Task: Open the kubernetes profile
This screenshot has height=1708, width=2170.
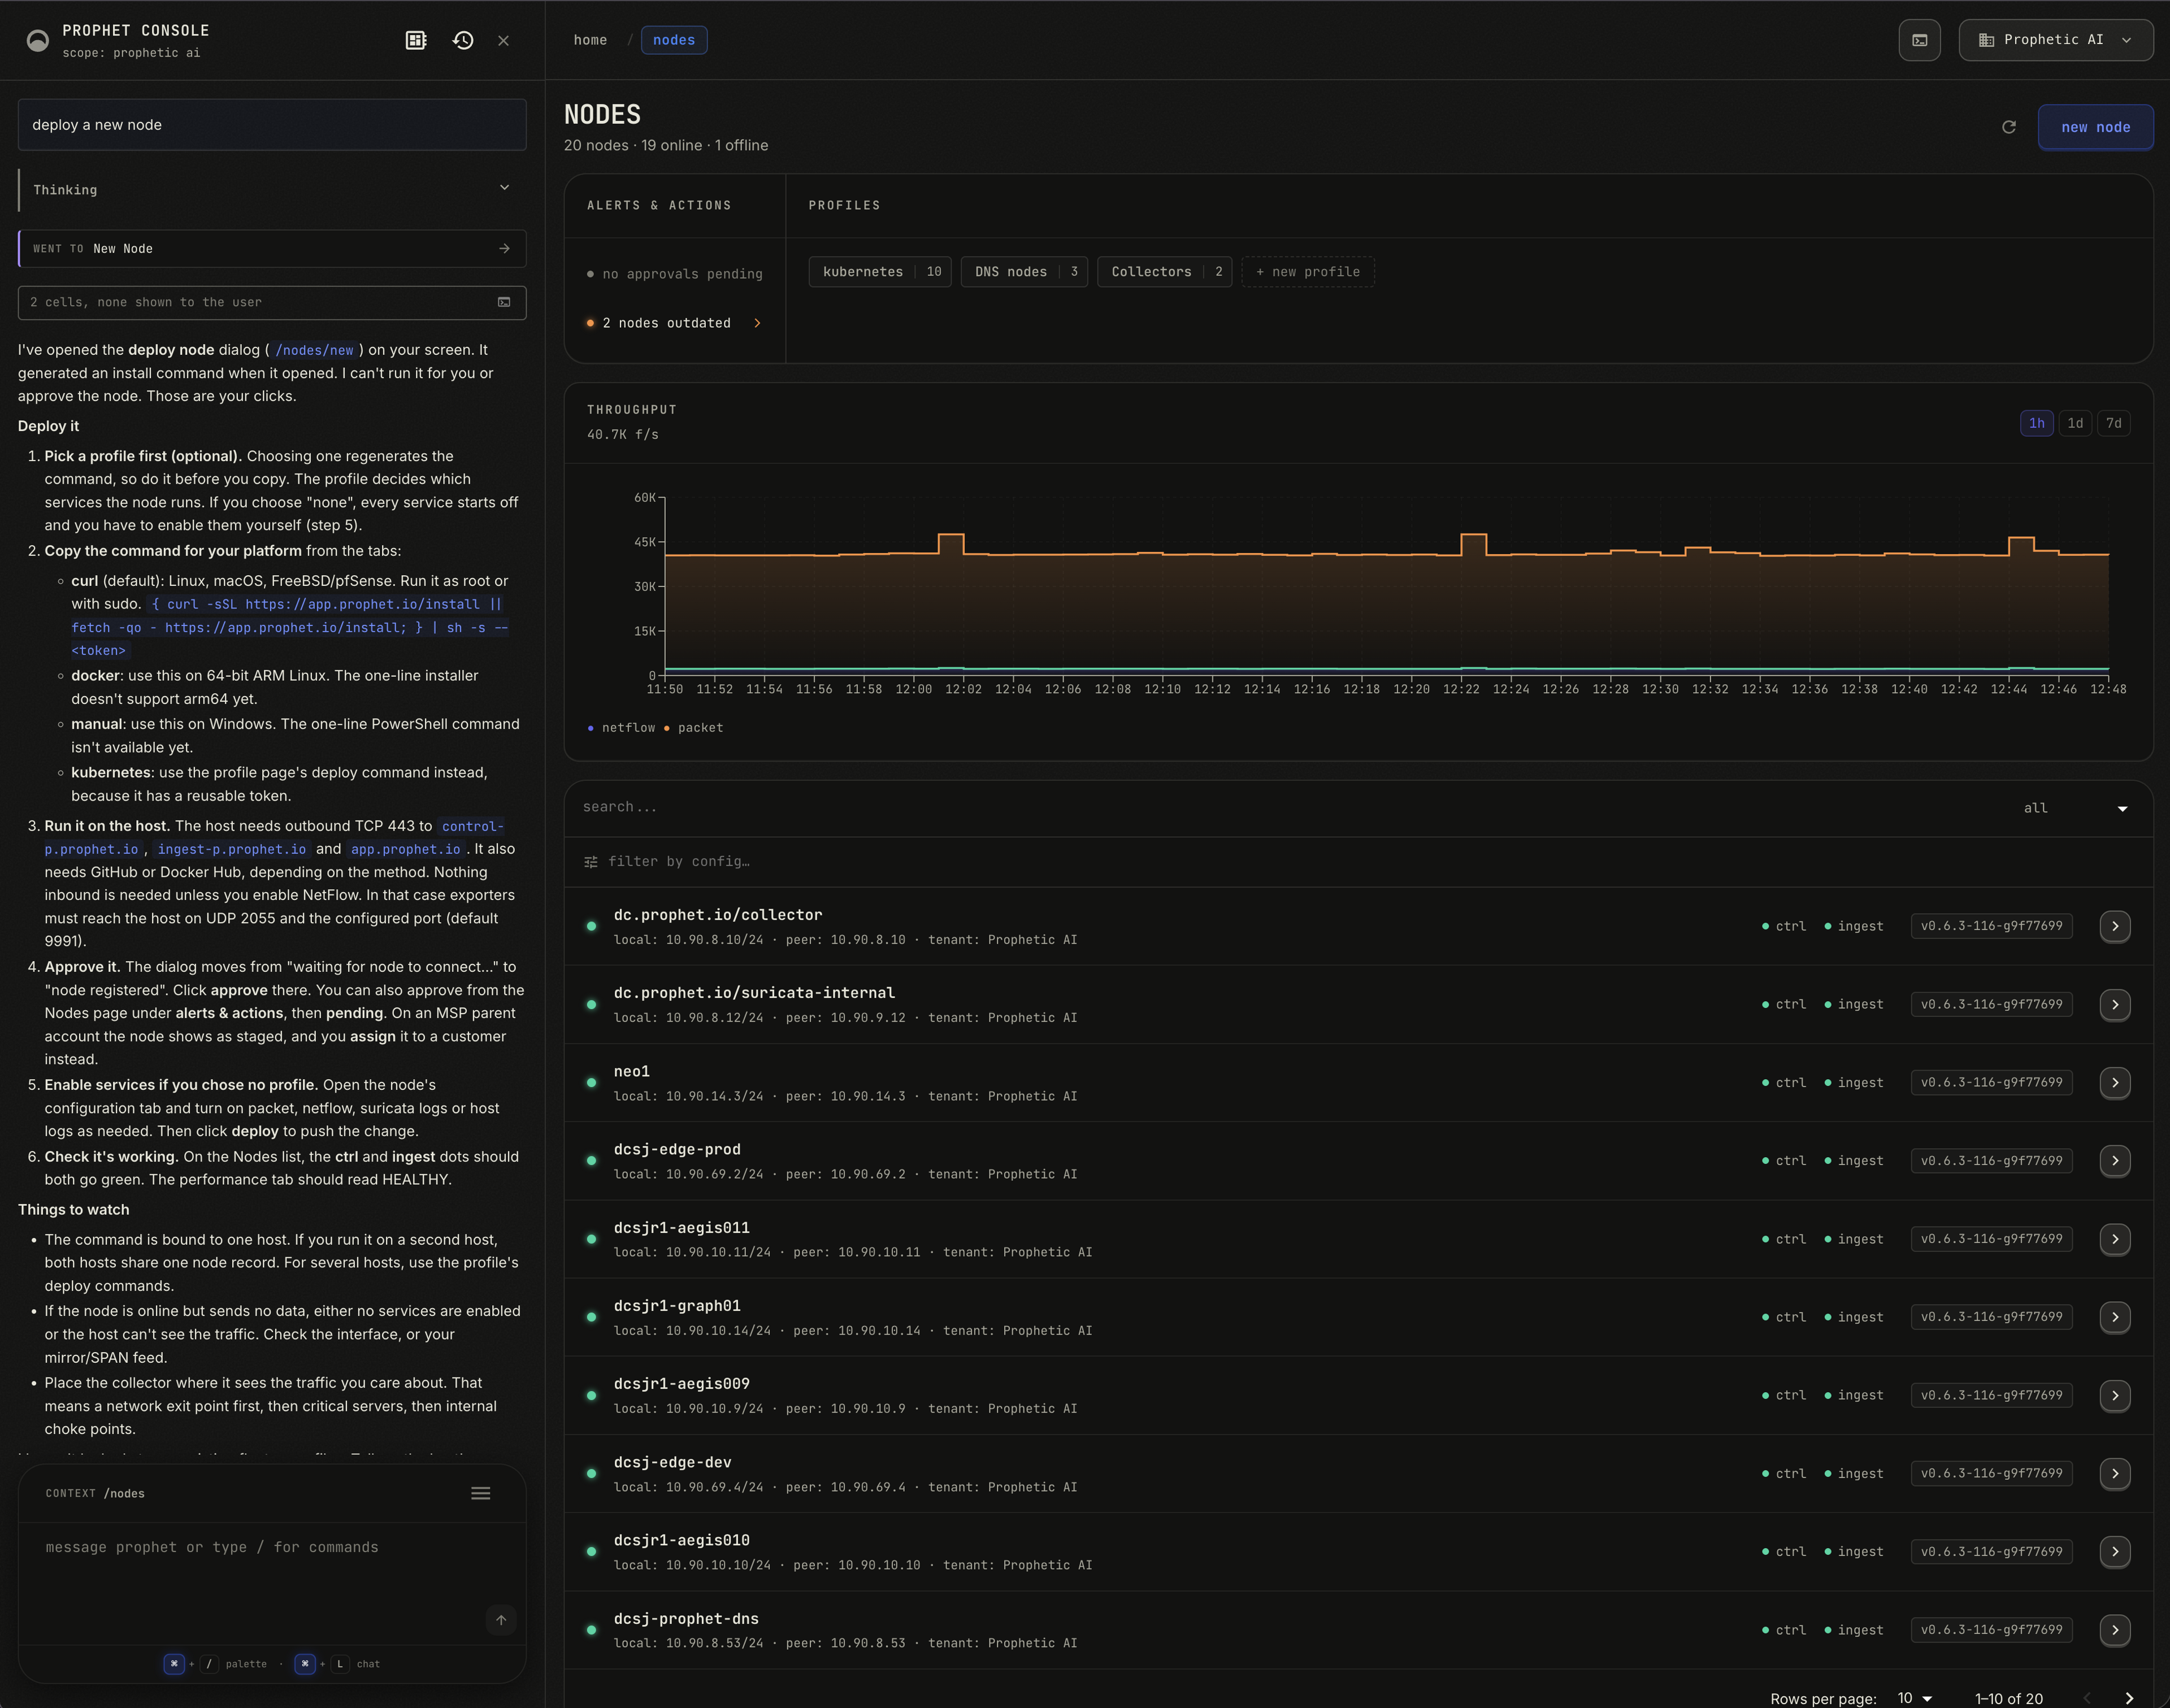Action: point(880,272)
